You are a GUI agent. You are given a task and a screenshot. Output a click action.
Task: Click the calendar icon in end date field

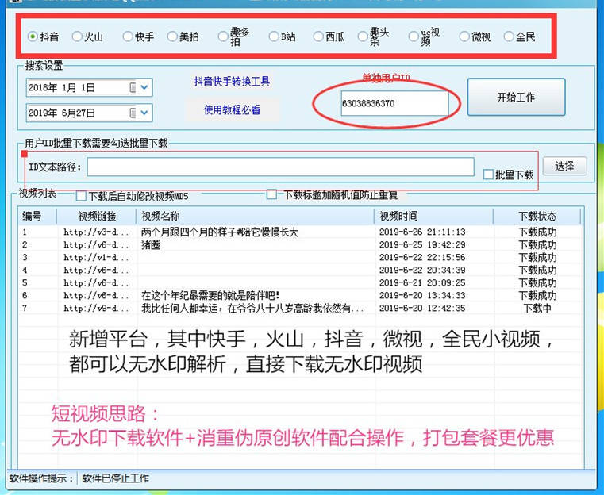[133, 113]
